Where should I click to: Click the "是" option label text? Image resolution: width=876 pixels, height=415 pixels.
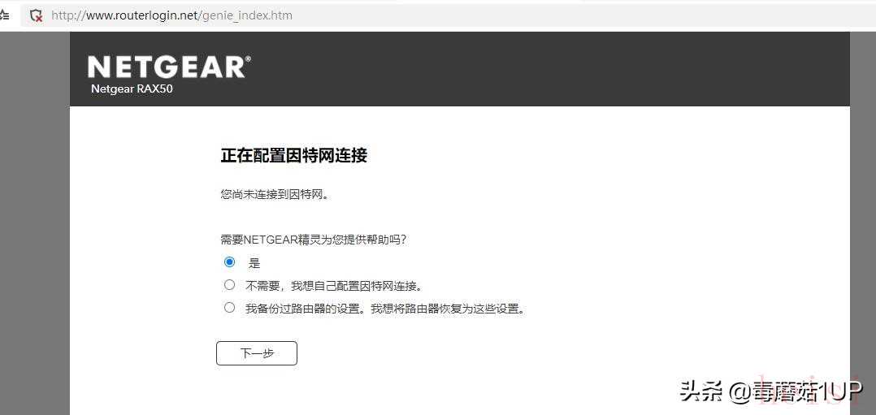(x=254, y=263)
